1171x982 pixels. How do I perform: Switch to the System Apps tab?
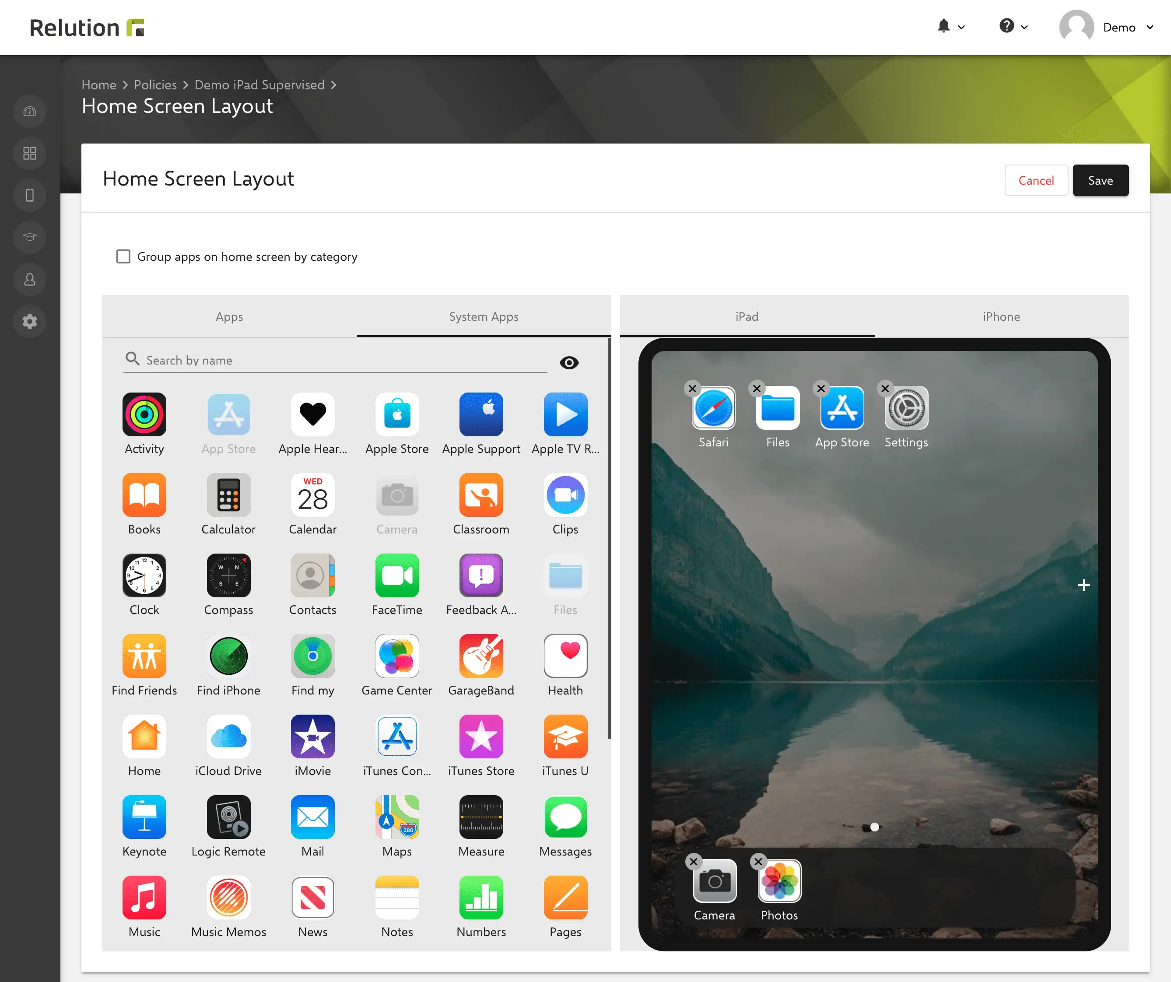484,316
